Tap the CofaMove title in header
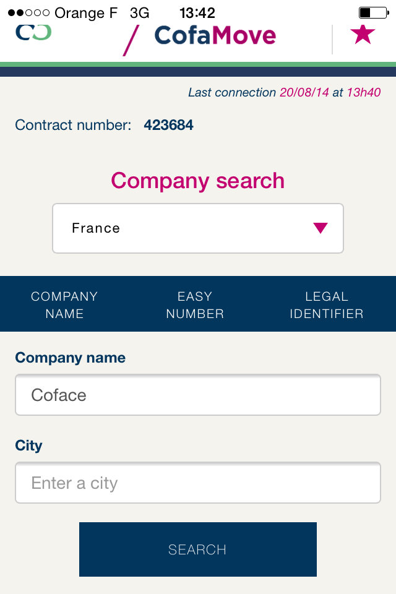396x594 pixels. 215,35
